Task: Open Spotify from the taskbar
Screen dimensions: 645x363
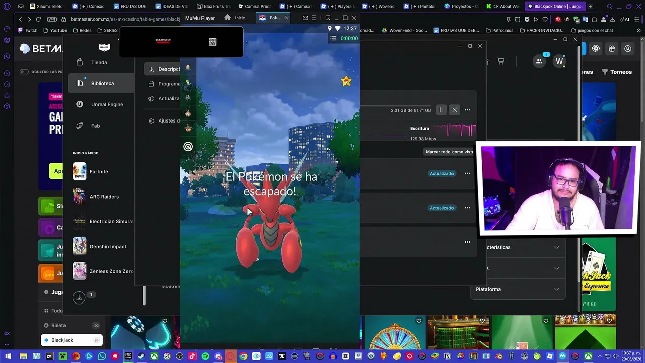Action: pyautogui.click(x=205, y=356)
